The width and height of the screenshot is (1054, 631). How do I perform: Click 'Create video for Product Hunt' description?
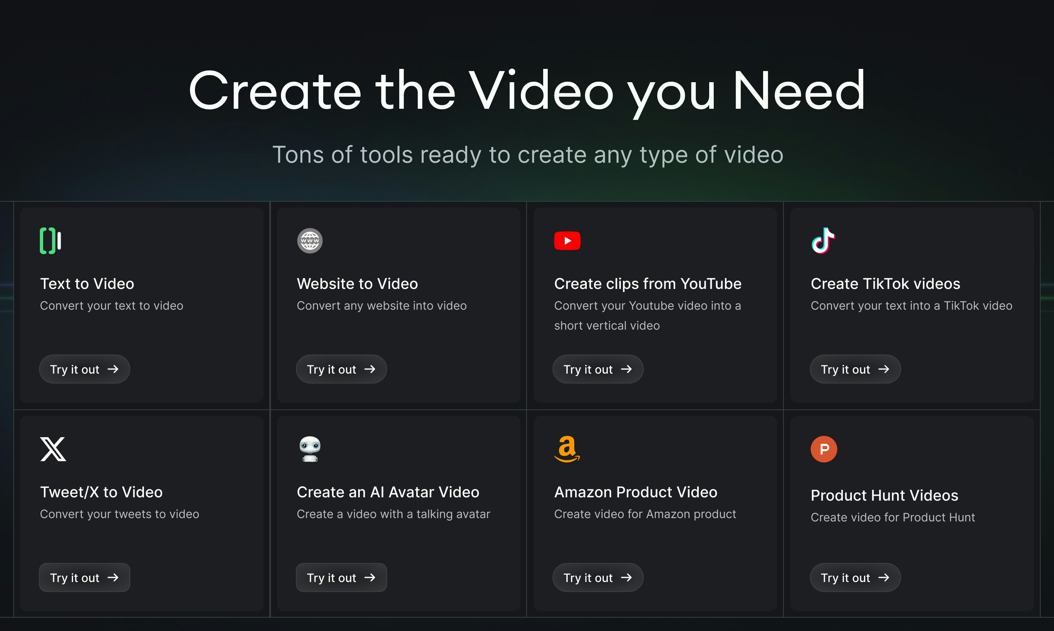pos(893,518)
